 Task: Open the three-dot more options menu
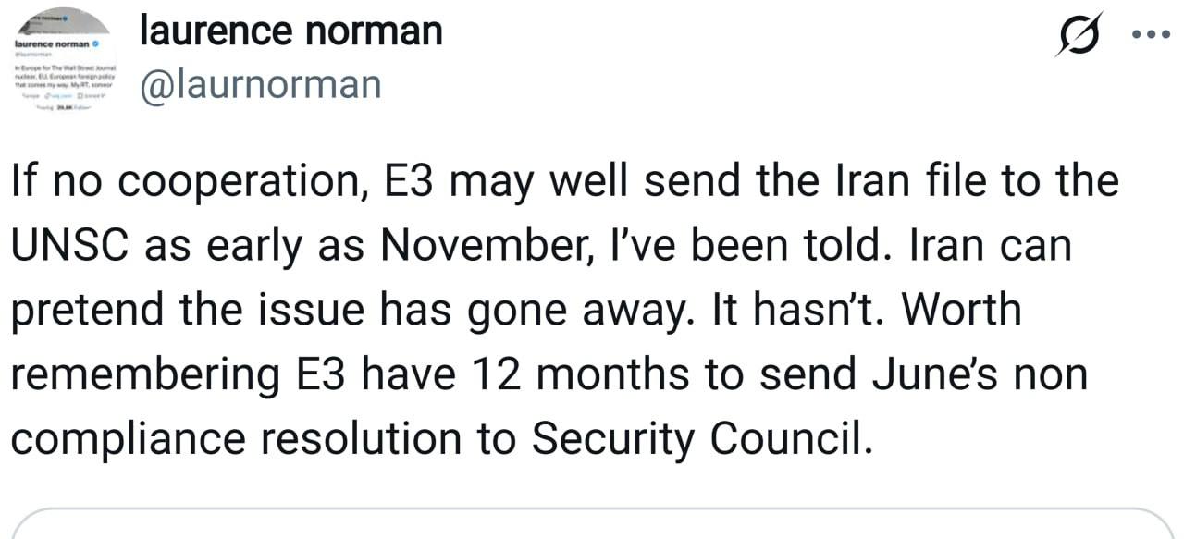point(1151,34)
